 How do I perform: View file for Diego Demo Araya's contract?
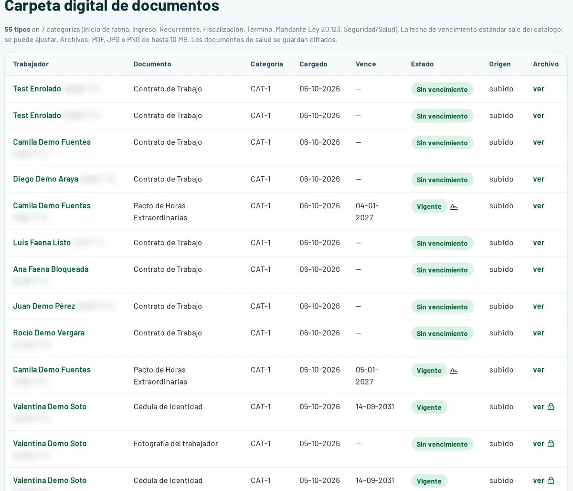539,179
